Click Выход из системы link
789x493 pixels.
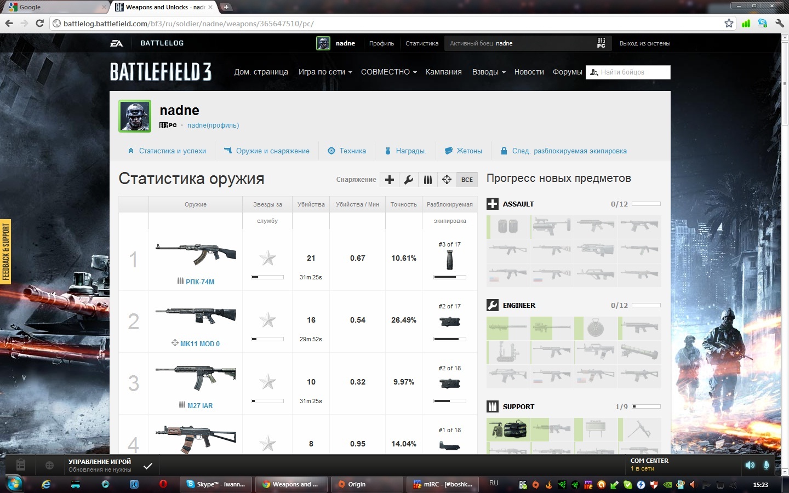(645, 43)
